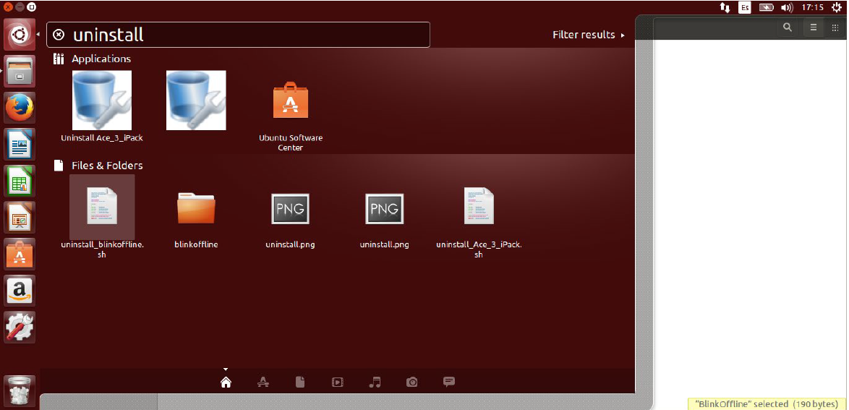
Task: Switch file manager to list view
Action: [x=814, y=27]
